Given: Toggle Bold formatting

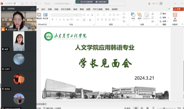Looking at the screenshot, I should click(x=52, y=19).
